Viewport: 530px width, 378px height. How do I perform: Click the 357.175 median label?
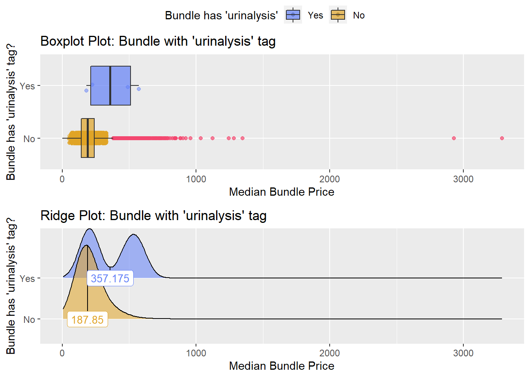coord(110,278)
